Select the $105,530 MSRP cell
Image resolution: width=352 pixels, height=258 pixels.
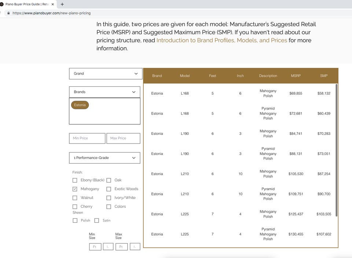tap(296, 174)
